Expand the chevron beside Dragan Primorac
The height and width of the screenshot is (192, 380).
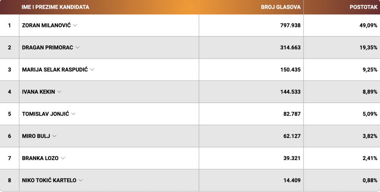[78, 48]
